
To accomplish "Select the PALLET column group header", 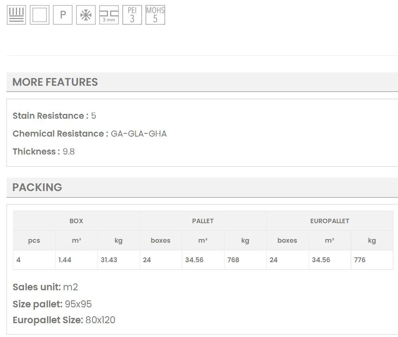I will 203,221.
